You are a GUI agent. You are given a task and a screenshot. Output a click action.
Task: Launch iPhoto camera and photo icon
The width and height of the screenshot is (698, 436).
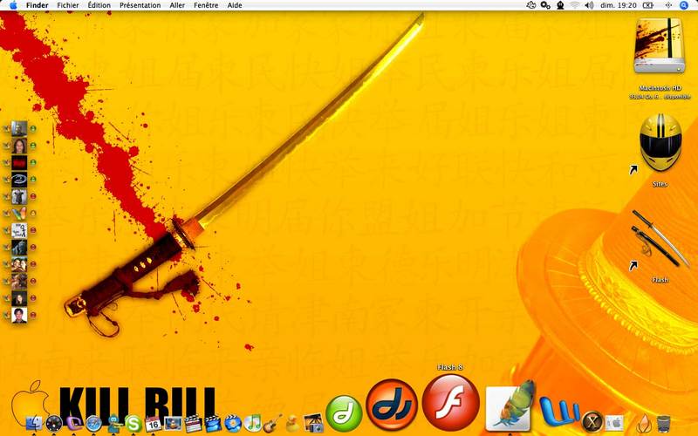(313, 423)
